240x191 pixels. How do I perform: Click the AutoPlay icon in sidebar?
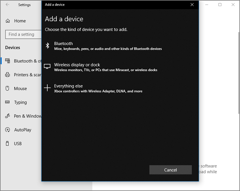8,130
